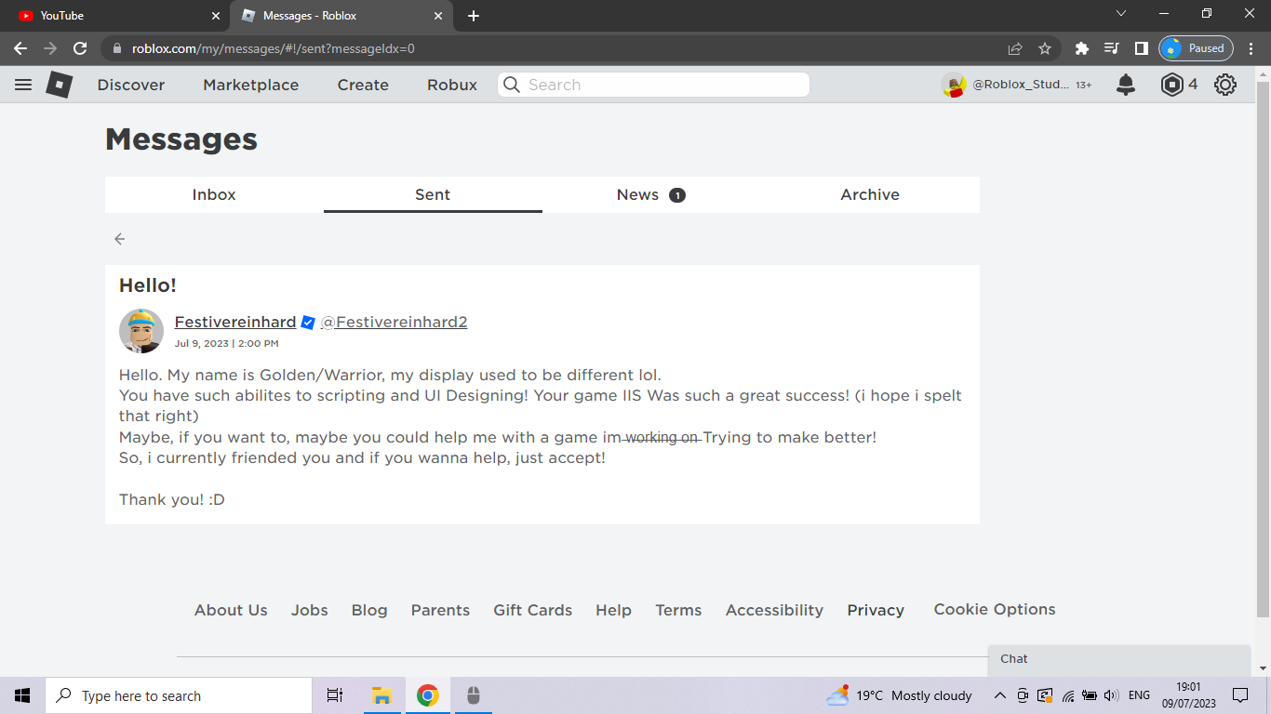
Task: Open the taskbar clock and date
Action: point(1188,695)
